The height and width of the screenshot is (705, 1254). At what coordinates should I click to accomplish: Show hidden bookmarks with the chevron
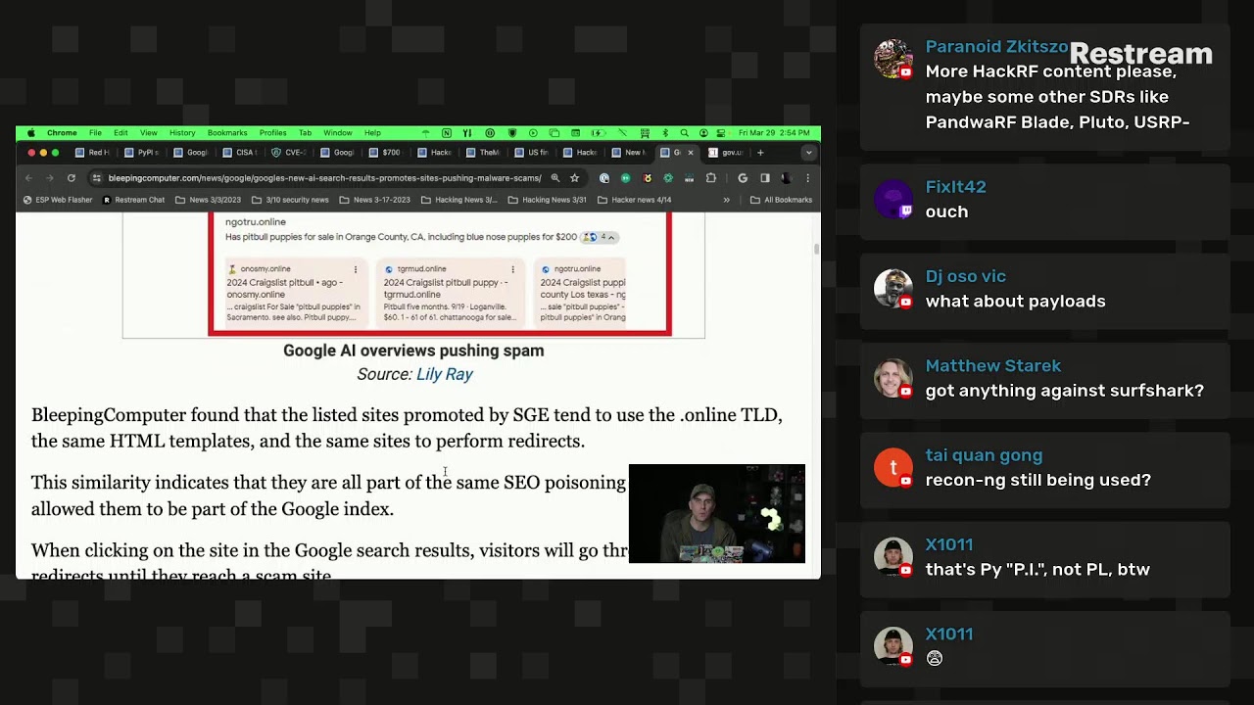point(726,200)
